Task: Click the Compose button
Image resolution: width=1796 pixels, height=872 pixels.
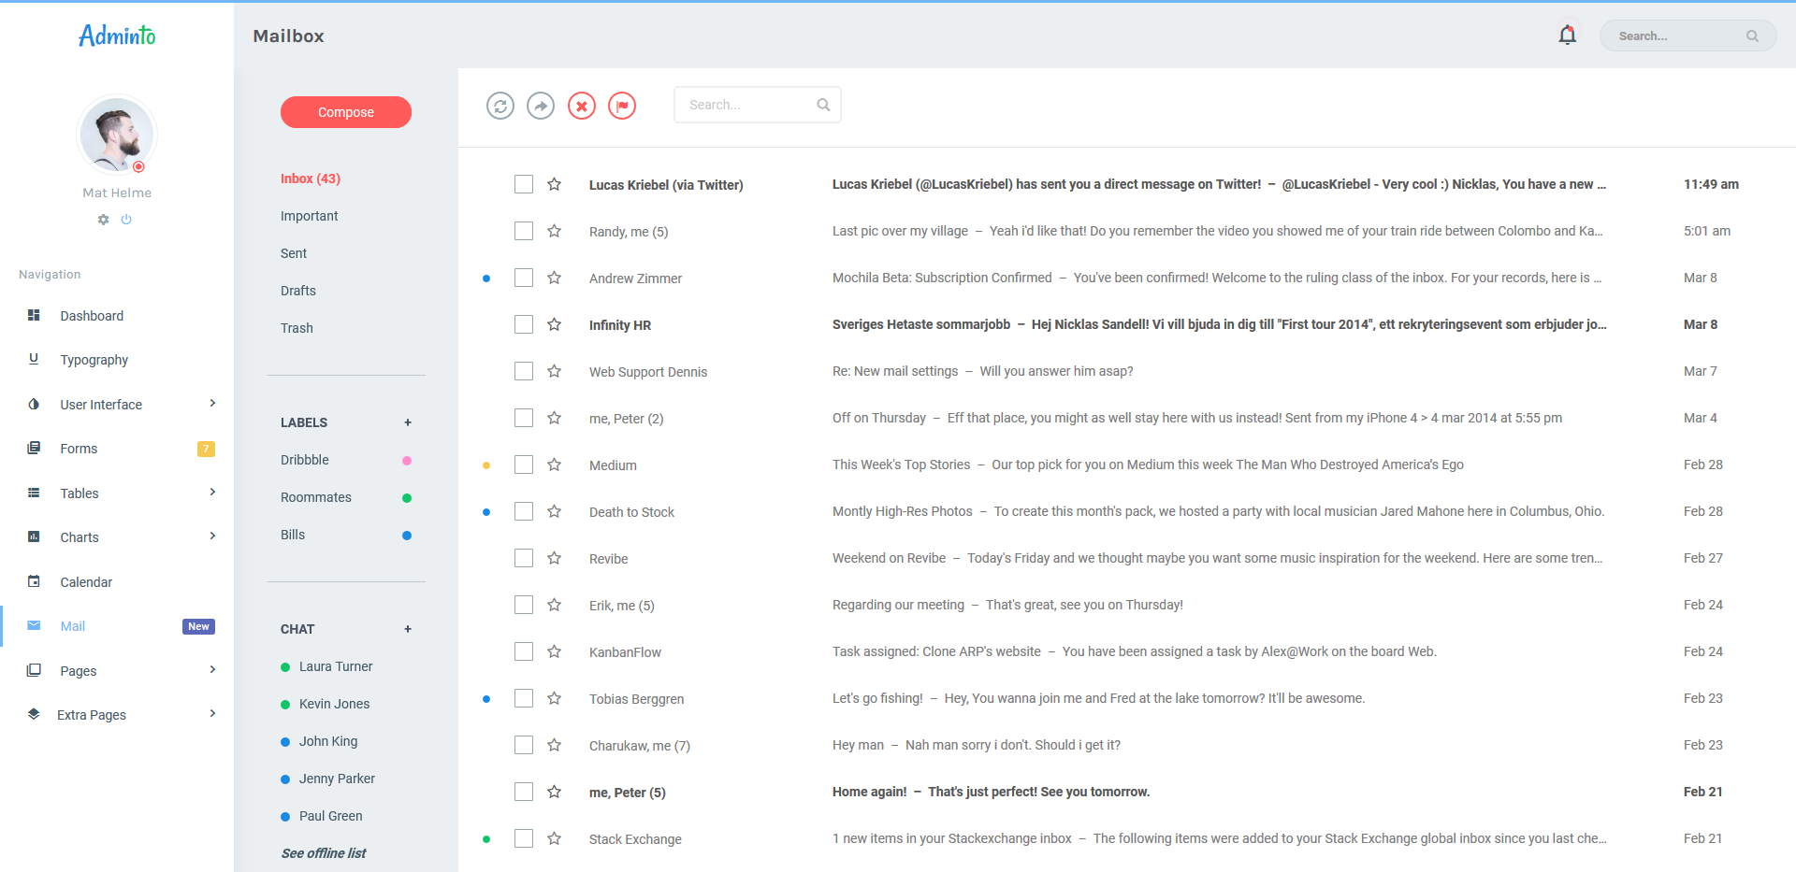Action: click(x=345, y=111)
